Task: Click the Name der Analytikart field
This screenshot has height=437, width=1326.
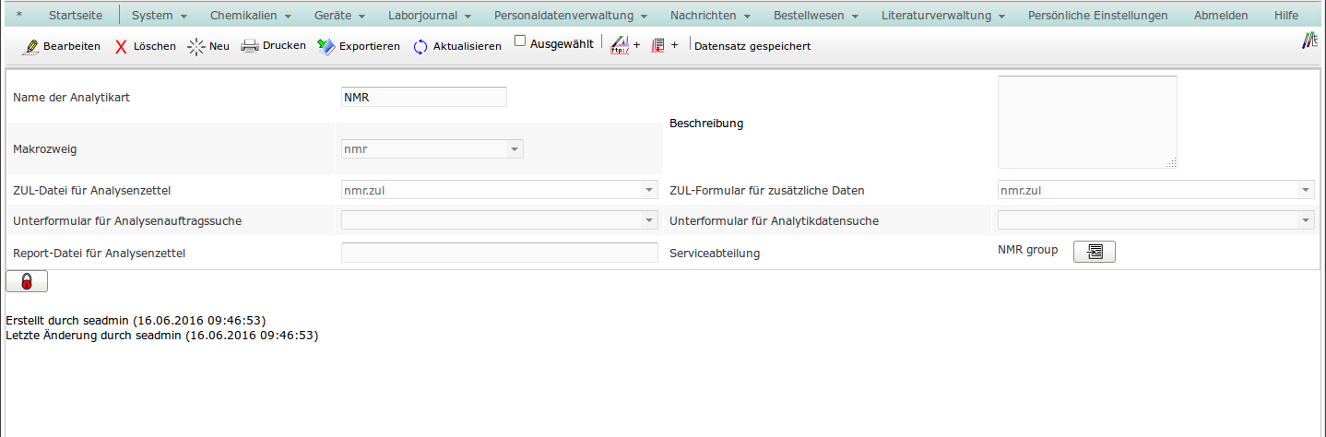Action: (423, 97)
